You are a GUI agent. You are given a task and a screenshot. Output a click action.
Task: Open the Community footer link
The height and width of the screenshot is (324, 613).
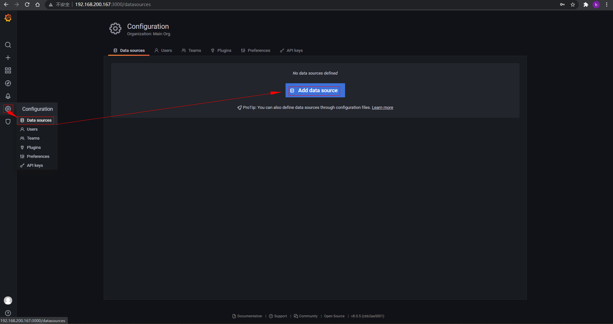pyautogui.click(x=306, y=316)
